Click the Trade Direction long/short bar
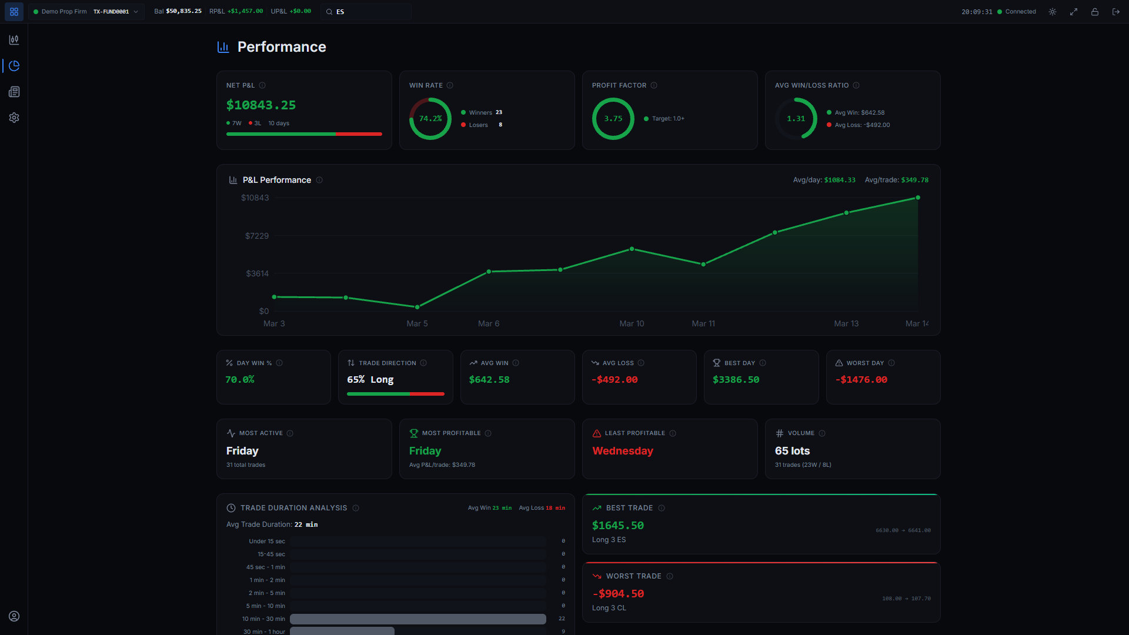The height and width of the screenshot is (635, 1129). coord(396,394)
